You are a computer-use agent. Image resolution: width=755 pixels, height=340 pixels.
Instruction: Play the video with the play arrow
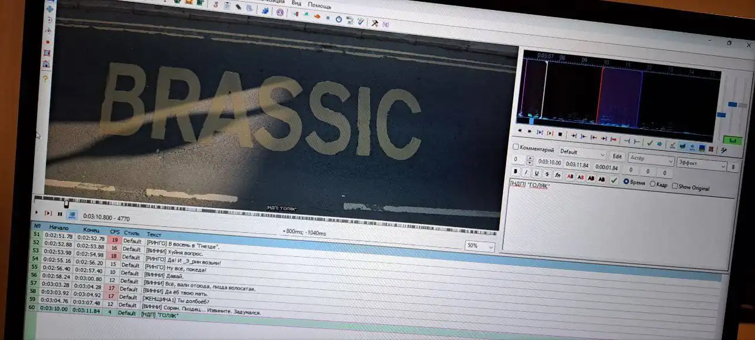pyautogui.click(x=37, y=212)
